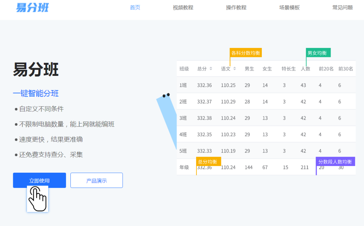Click the 前30名 column header
This screenshot has width=364, height=226.
pyautogui.click(x=346, y=69)
